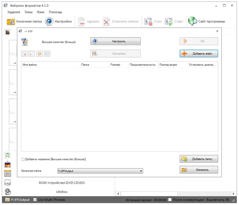Click the remove file icon in dialog
This screenshot has width=239, height=205.
[x=24, y=54]
